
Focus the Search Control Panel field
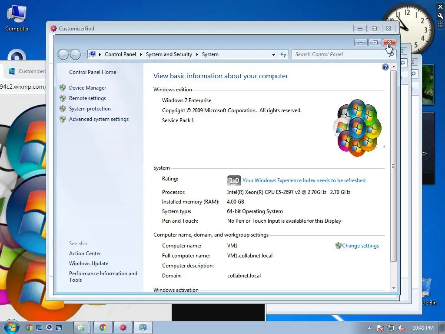341,54
